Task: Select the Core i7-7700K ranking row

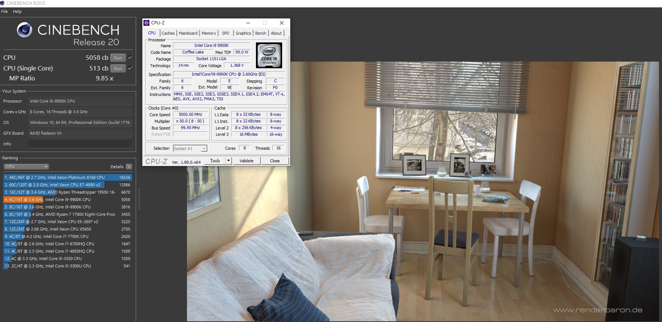Action: click(x=67, y=236)
